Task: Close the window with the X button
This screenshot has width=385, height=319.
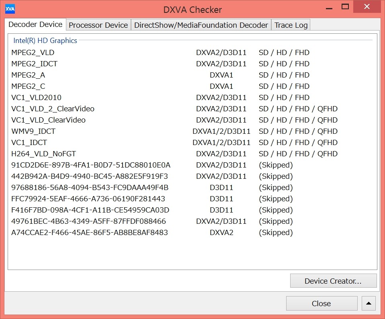Action: pyautogui.click(x=367, y=6)
